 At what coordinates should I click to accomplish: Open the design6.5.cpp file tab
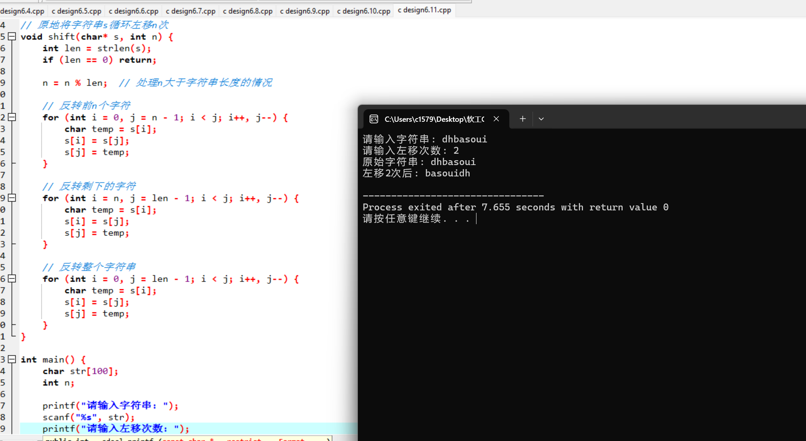[77, 11]
